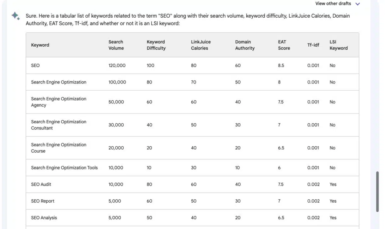Click the Keyword Difficulty column header
Image resolution: width=385 pixels, height=229 pixels.
[x=156, y=45]
